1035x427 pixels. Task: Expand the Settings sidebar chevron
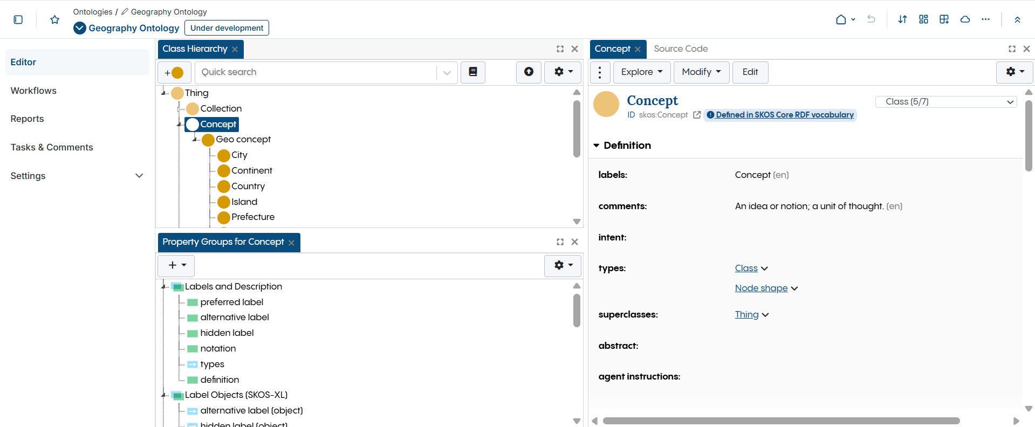pyautogui.click(x=139, y=176)
